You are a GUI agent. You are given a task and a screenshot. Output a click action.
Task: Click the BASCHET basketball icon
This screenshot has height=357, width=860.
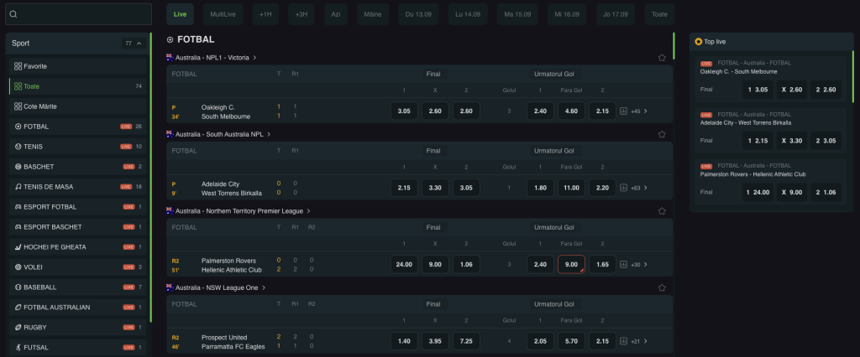pos(18,167)
